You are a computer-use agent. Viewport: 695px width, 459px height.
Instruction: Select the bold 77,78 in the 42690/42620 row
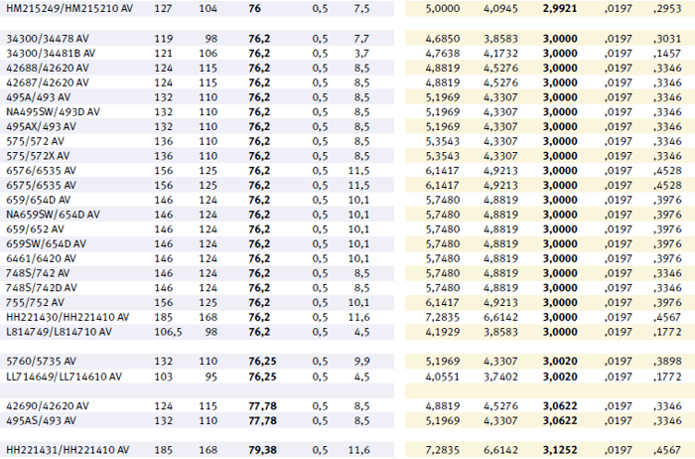(x=262, y=405)
